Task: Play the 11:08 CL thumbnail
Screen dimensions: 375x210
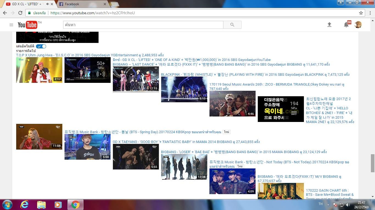Action: pyautogui.click(x=39, y=137)
